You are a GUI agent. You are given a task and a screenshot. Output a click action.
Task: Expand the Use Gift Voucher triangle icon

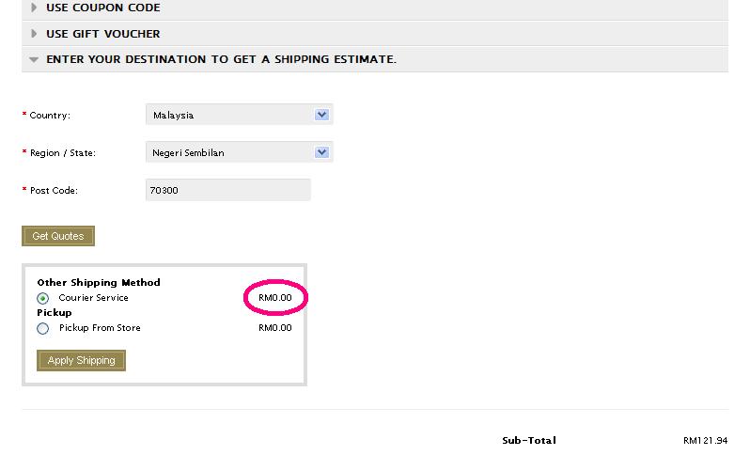coord(35,34)
